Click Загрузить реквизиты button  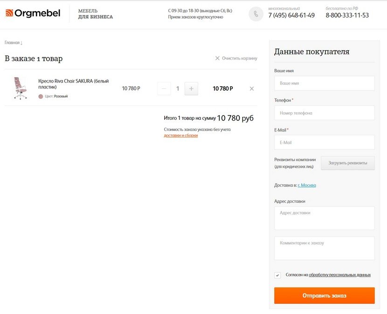tap(347, 163)
